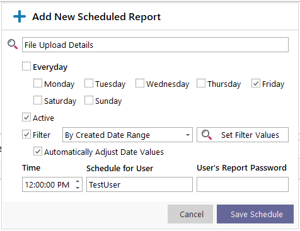Image resolution: width=300 pixels, height=231 pixels.
Task: Click the magnifier icon in Set Filter Values
Action: coord(207,135)
